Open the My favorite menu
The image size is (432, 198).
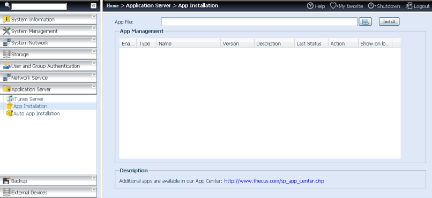351,6
